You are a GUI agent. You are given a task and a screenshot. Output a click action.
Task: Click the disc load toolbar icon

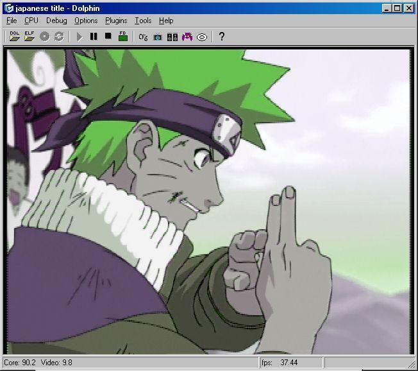44,37
